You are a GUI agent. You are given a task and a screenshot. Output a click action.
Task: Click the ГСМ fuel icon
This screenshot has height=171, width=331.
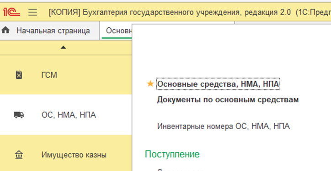(x=19, y=75)
